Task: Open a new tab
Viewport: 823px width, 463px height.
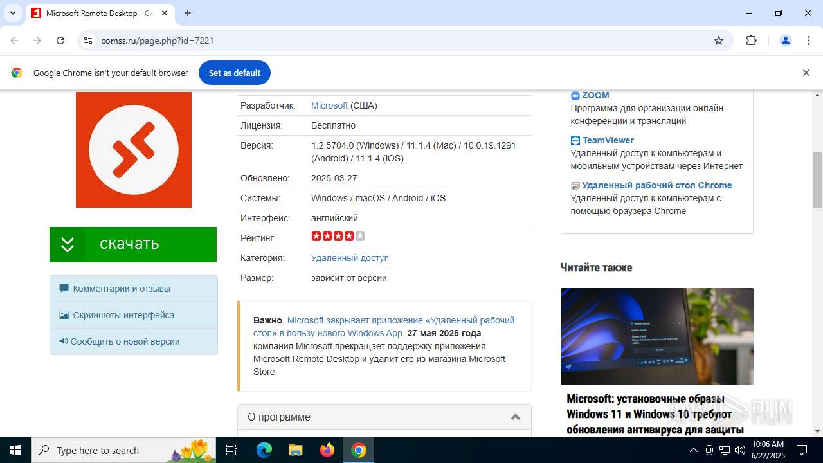Action: tap(188, 13)
